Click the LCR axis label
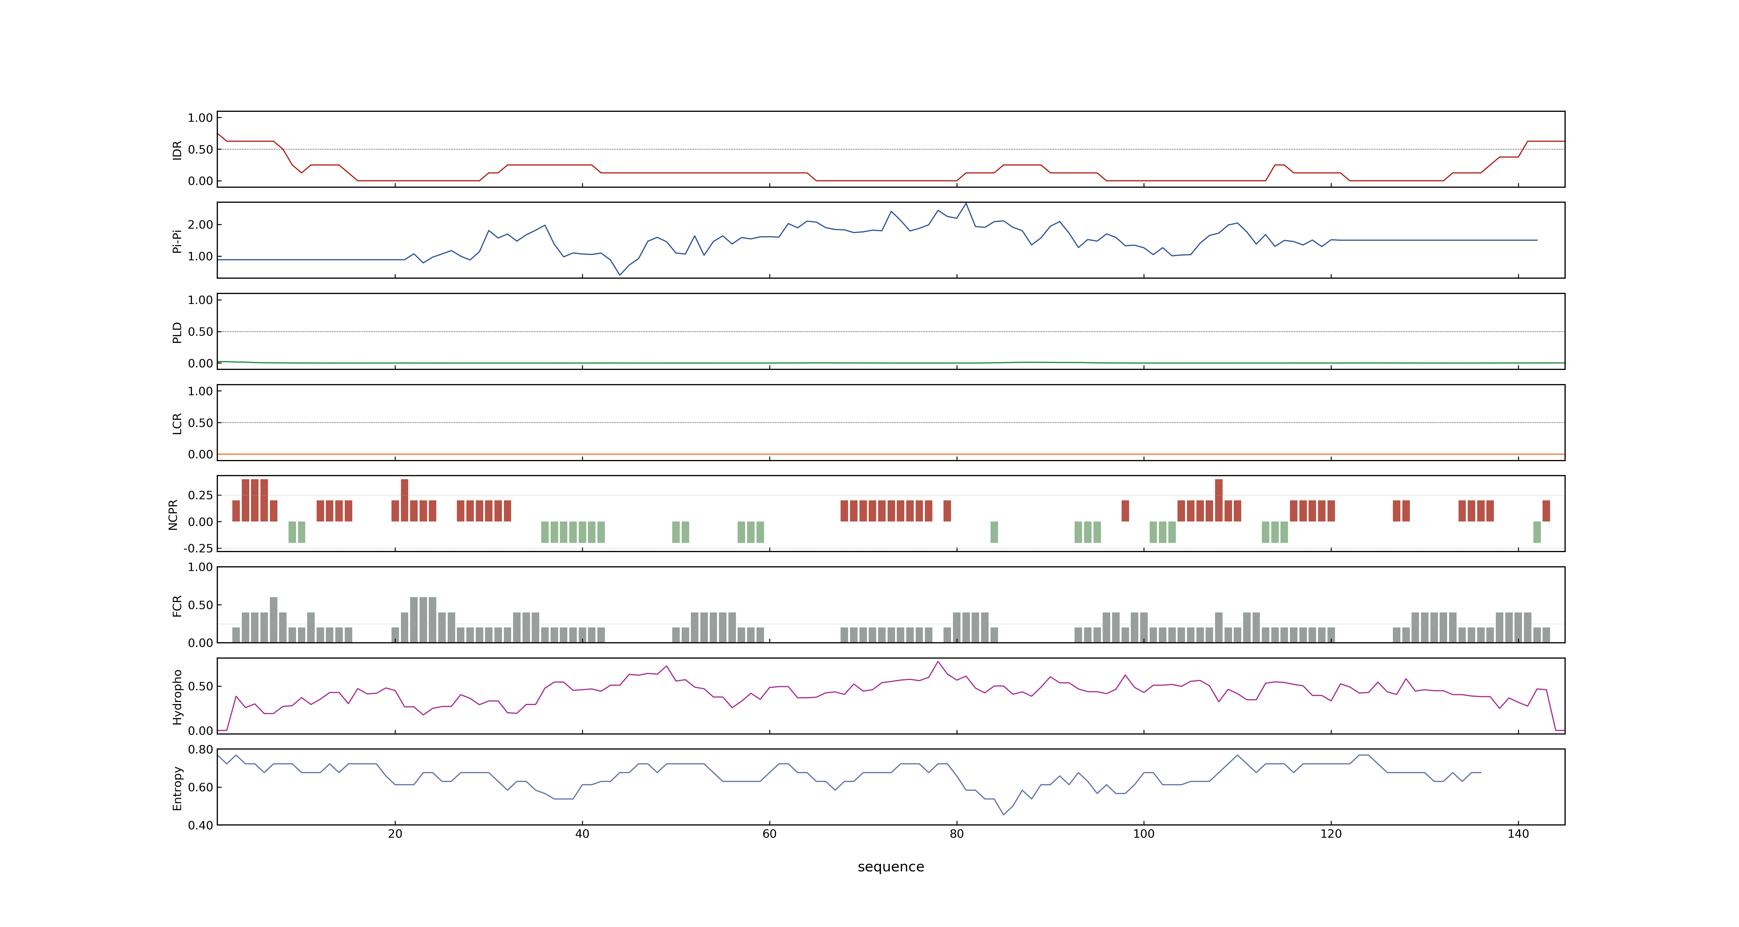The width and height of the screenshot is (1739, 927). (x=178, y=424)
